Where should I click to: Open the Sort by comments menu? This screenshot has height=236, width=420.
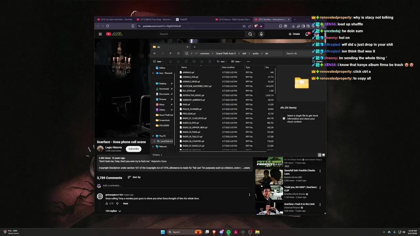[x=134, y=177]
